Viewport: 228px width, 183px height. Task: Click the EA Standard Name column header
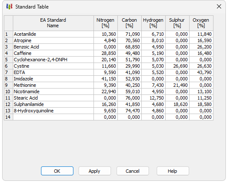(x=53, y=23)
